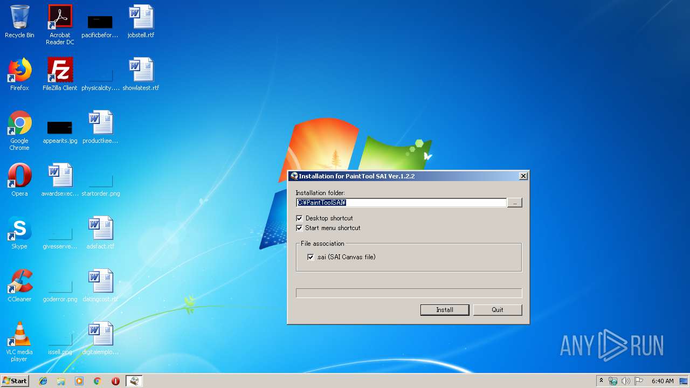Viewport: 690px width, 388px height.
Task: Open the Skype desktop shortcut
Action: [x=19, y=233]
